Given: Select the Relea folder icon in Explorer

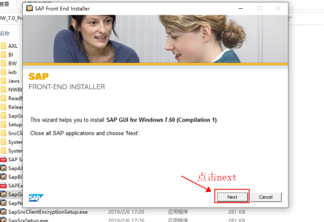Looking at the screenshot, I should 4,107.
